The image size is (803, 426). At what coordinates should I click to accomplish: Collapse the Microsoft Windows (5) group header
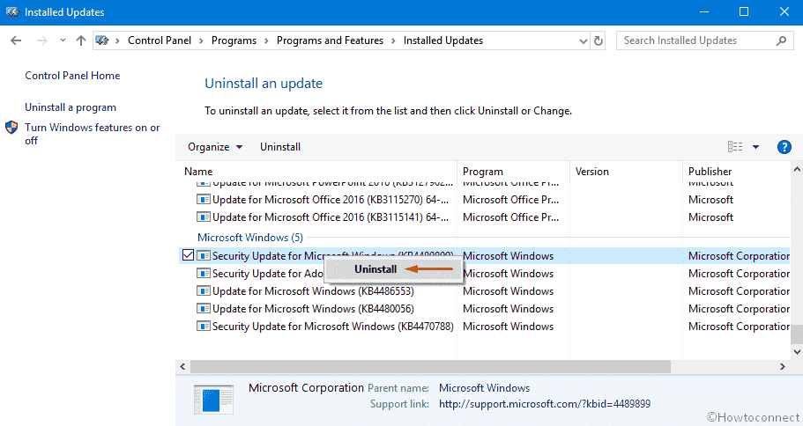[250, 238]
